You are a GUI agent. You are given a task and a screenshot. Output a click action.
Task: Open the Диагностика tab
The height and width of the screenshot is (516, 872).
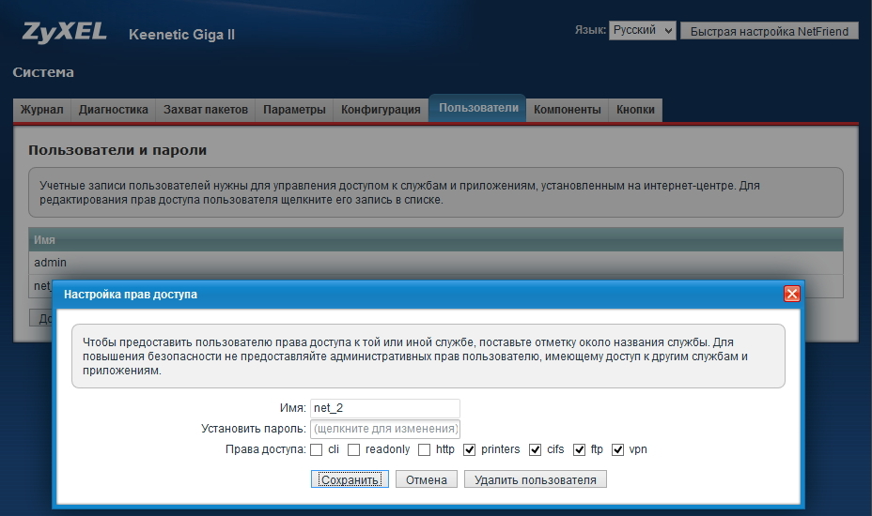click(114, 110)
